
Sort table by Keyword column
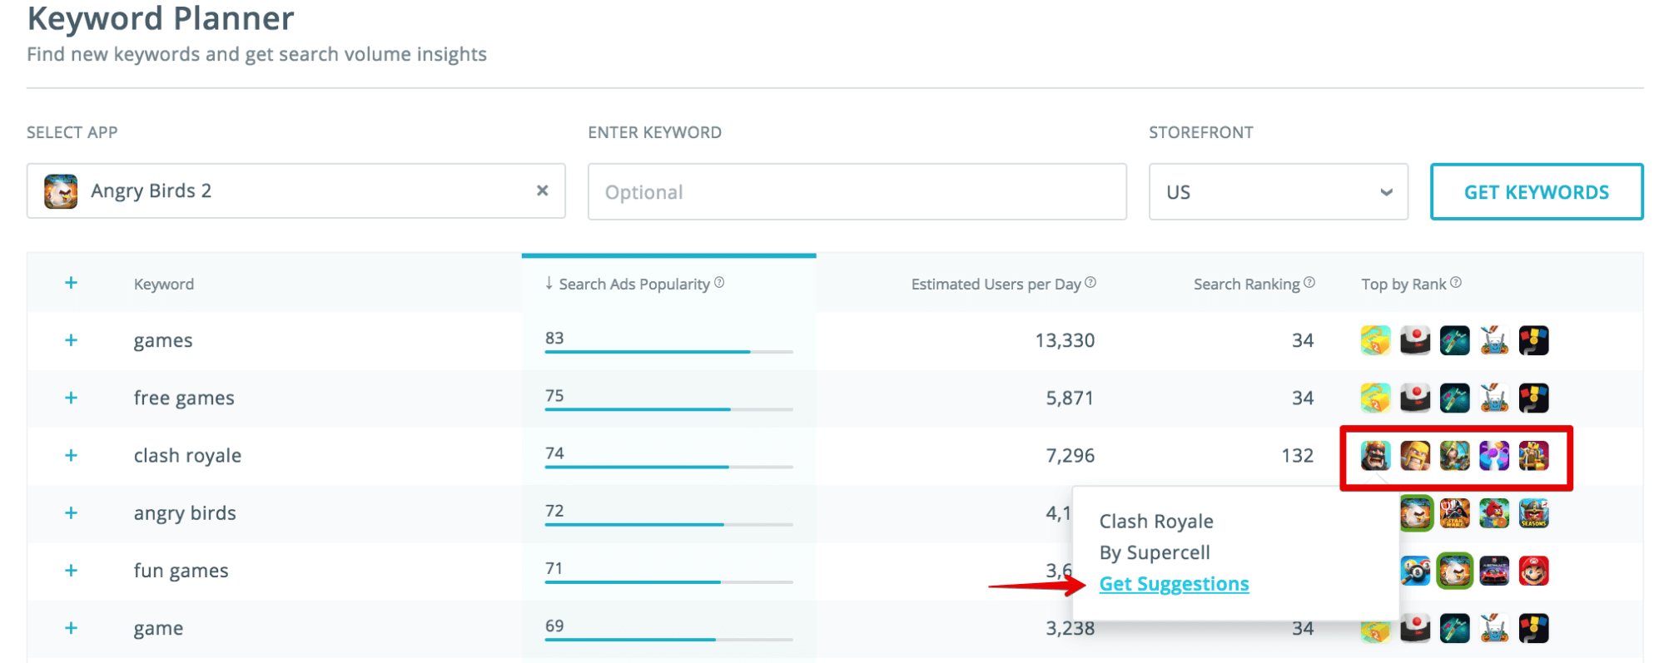pyautogui.click(x=164, y=284)
